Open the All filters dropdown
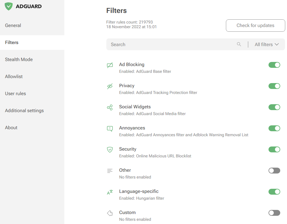Viewport: 287px width, 224px height. point(266,45)
